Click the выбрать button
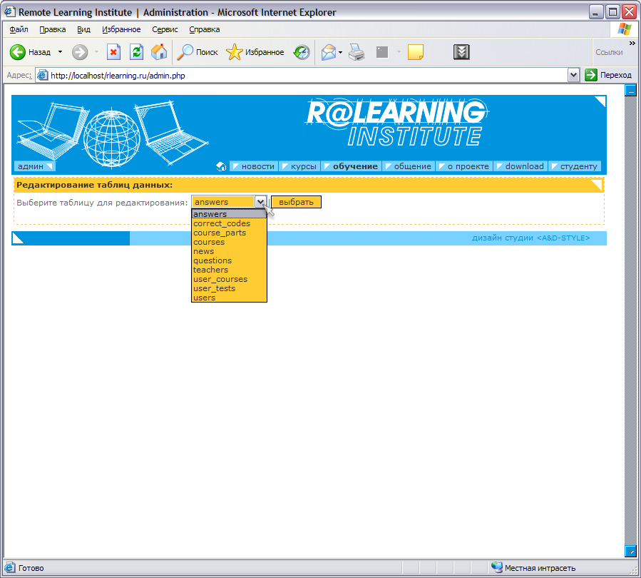Viewport: 641px width, 578px height. (296, 202)
